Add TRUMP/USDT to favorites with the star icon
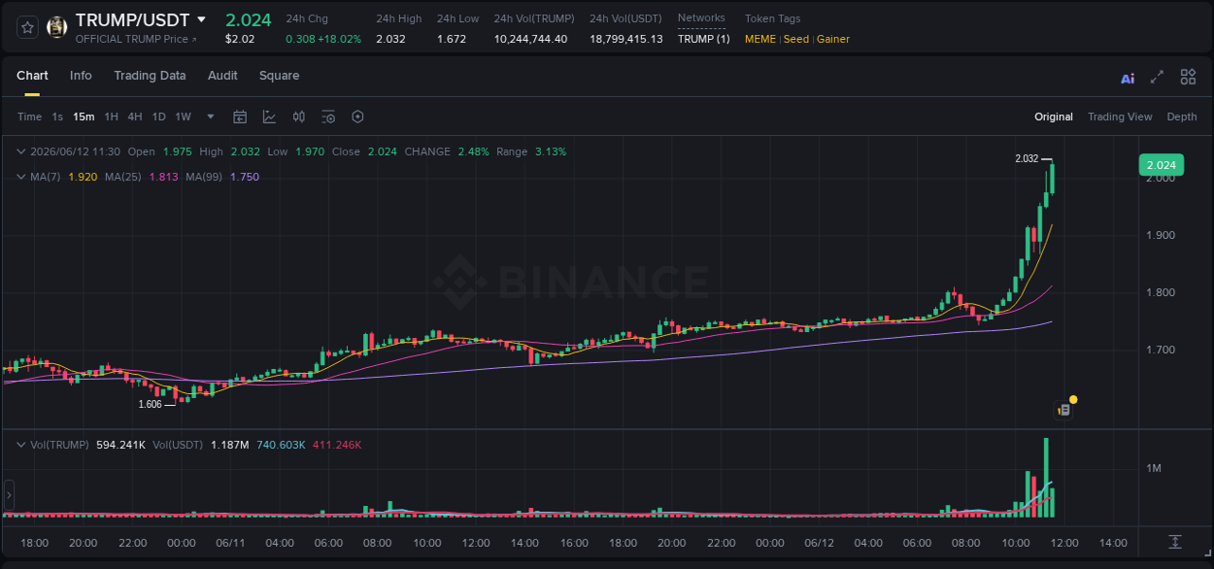Screen dimensions: 1214x569 (x=27, y=27)
